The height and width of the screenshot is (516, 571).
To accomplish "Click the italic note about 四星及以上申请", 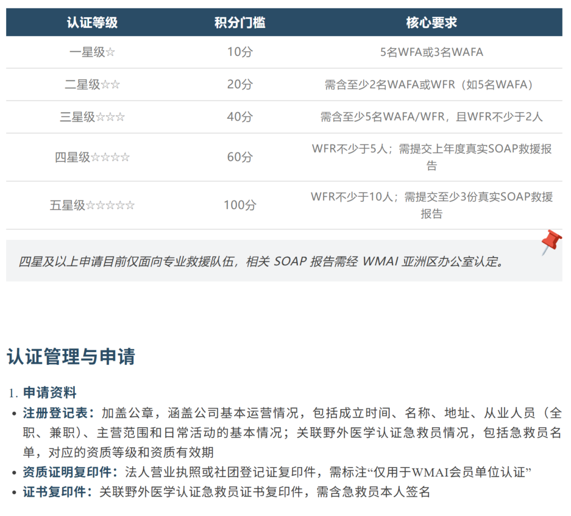I will (x=261, y=262).
